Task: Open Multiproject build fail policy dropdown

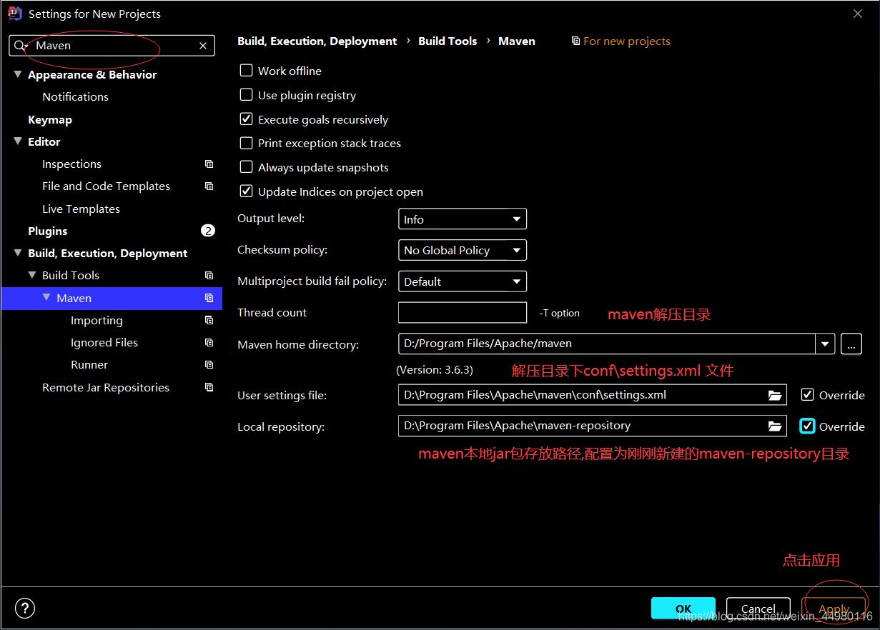Action: click(x=463, y=281)
